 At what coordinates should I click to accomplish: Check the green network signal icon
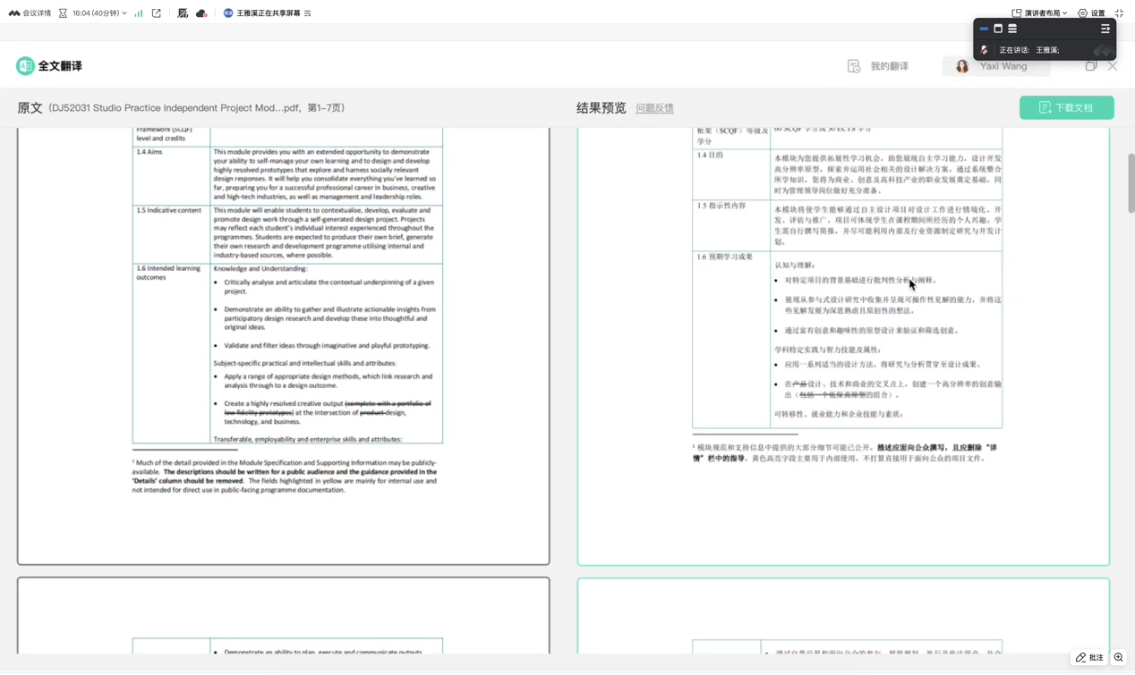pyautogui.click(x=139, y=13)
